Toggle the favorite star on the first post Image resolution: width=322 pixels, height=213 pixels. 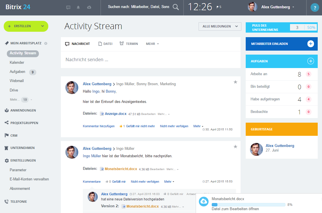(x=235, y=82)
